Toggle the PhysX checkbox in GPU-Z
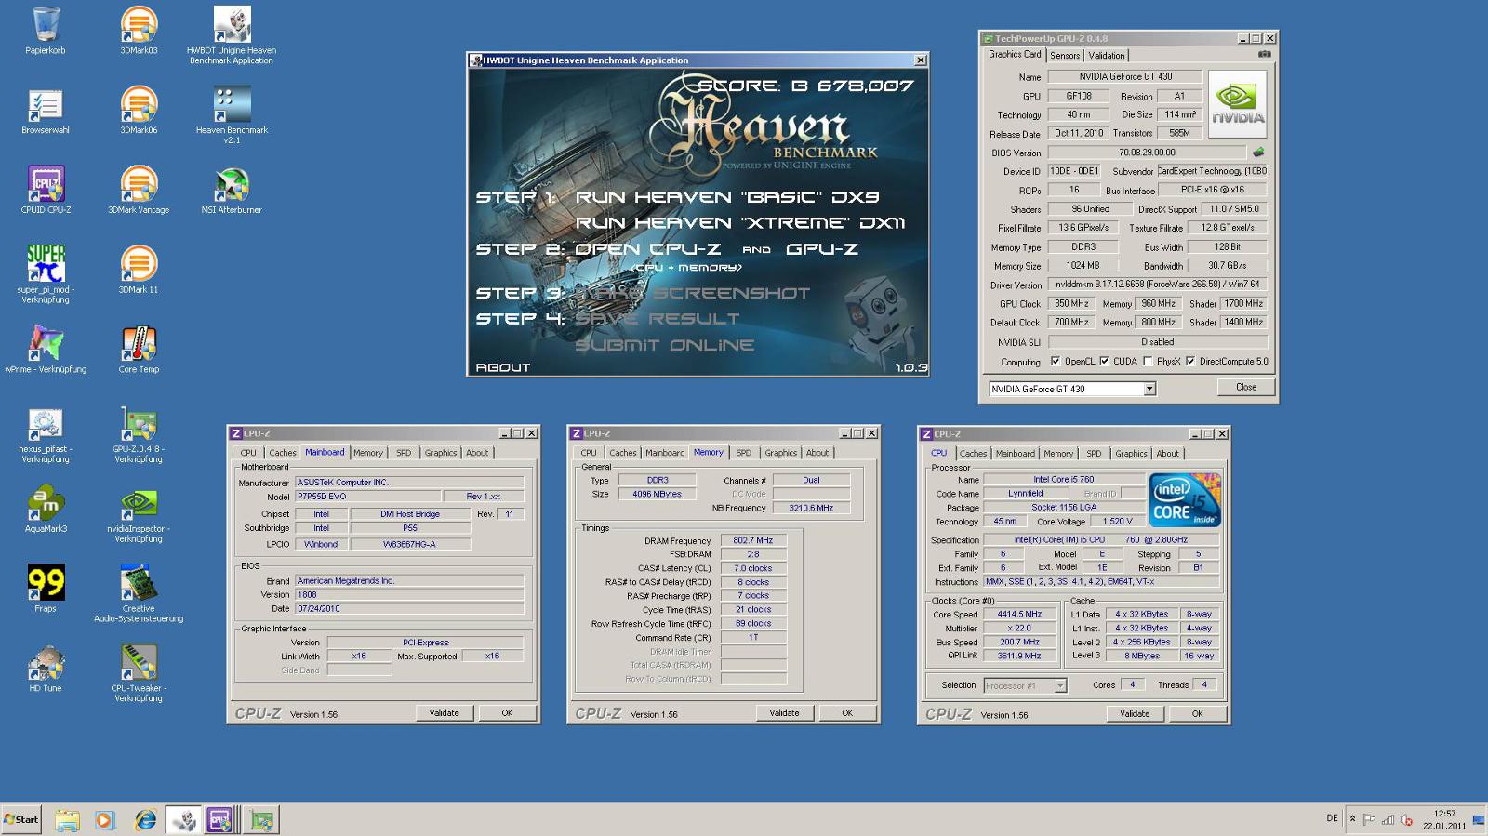 pyautogui.click(x=1148, y=361)
